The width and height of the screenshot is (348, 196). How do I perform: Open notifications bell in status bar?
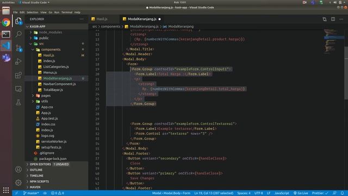pos(342,193)
